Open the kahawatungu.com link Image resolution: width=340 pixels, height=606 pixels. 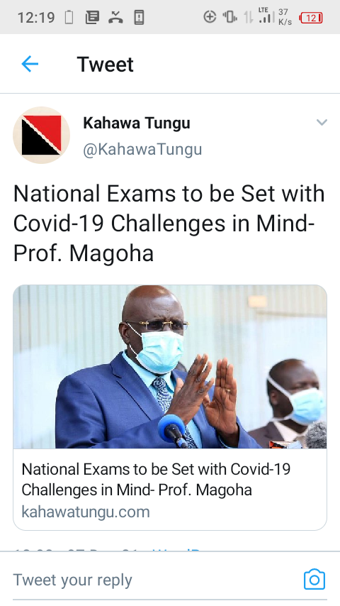[86, 512]
